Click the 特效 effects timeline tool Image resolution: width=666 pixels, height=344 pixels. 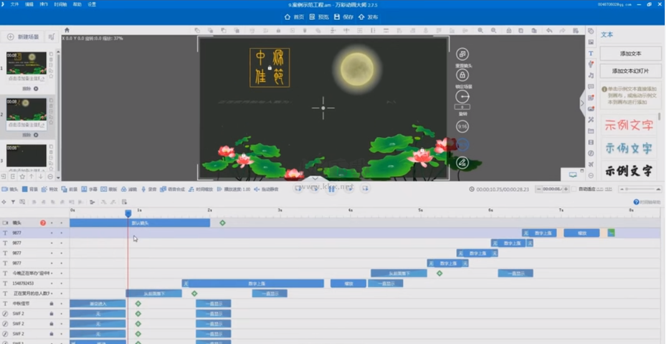pos(50,189)
